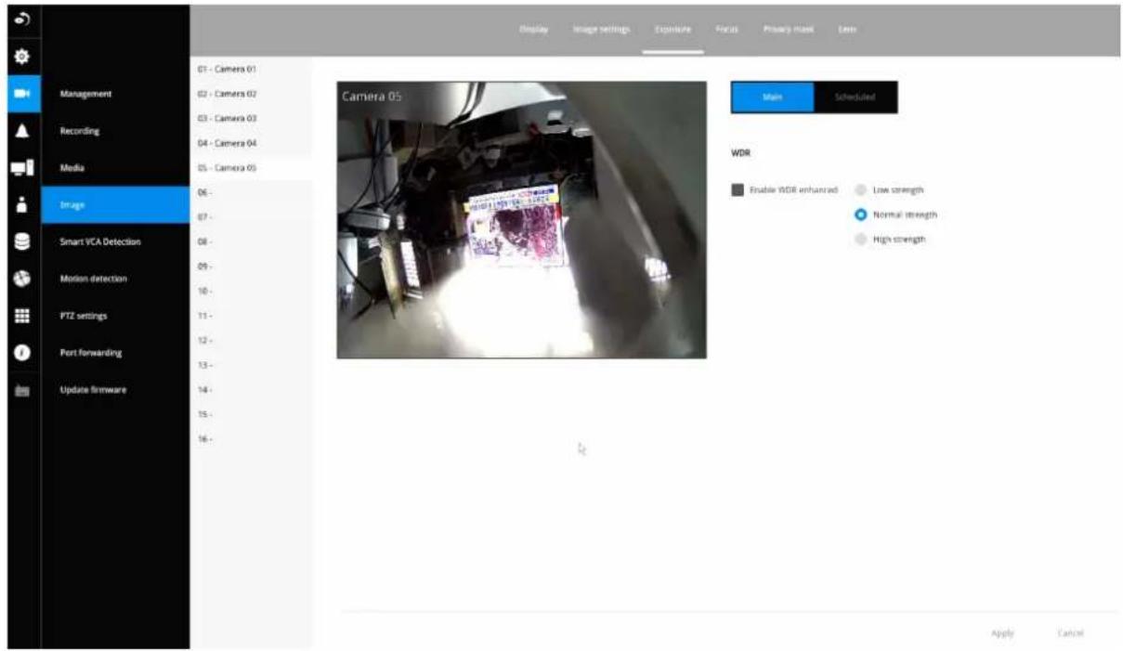Screen dimensions: 1123x651
Task: Select empty channel slot 16
Action: [x=252, y=438]
